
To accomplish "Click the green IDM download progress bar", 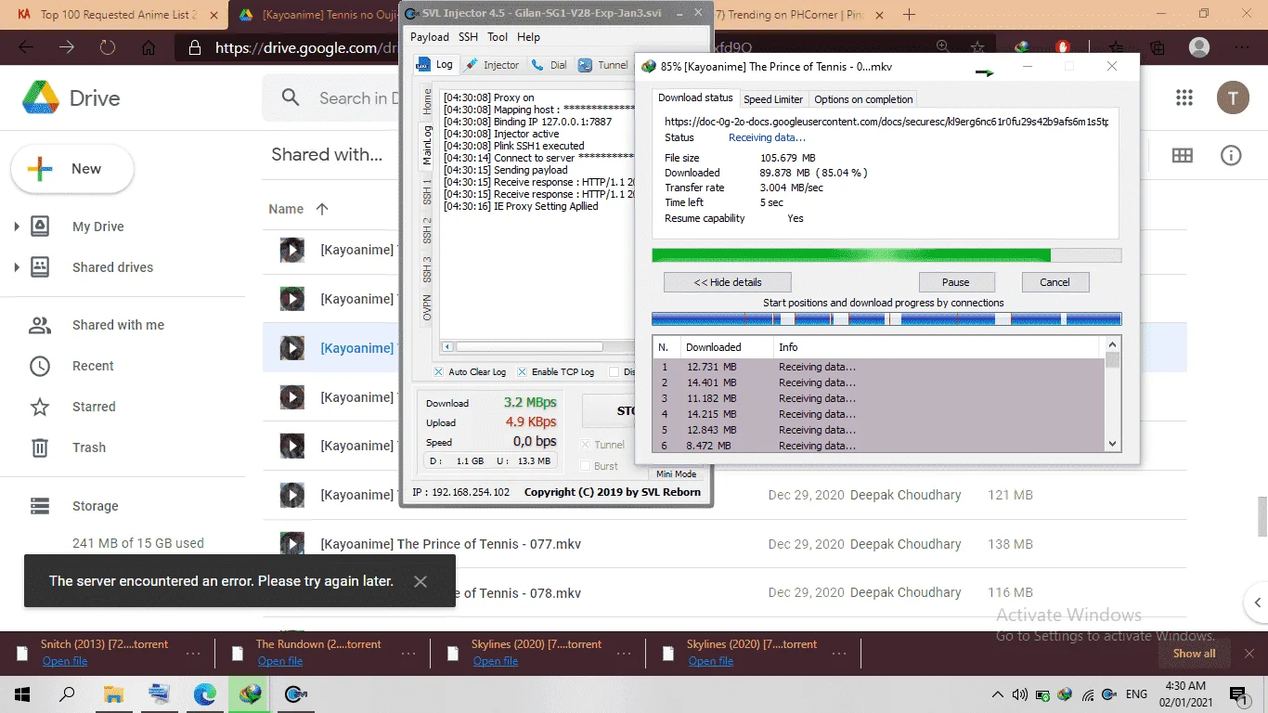I will (886, 255).
